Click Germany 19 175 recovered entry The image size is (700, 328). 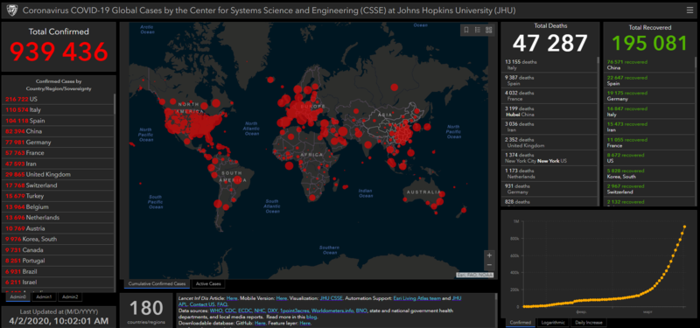click(649, 96)
